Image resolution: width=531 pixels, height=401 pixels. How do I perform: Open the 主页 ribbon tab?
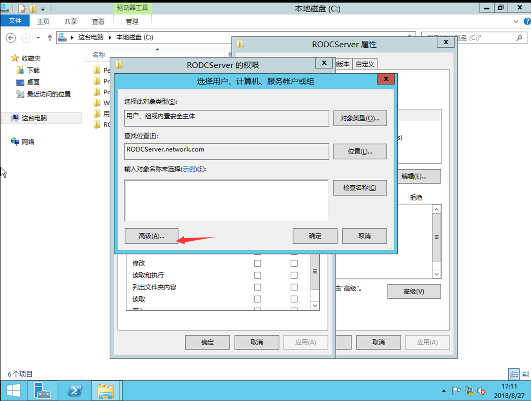tap(43, 21)
